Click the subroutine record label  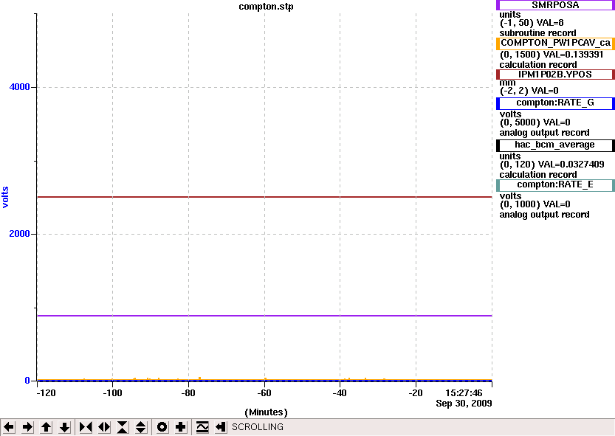click(x=537, y=33)
